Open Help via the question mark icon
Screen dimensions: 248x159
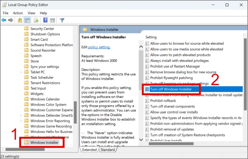(45, 20)
